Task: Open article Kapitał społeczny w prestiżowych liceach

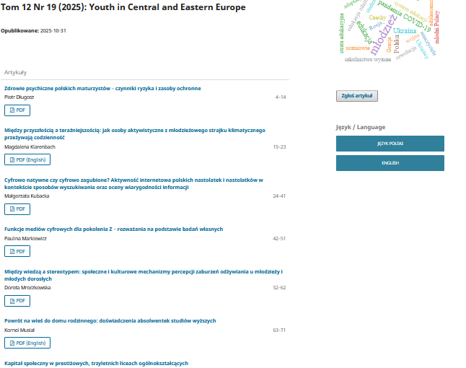Action: [96, 363]
